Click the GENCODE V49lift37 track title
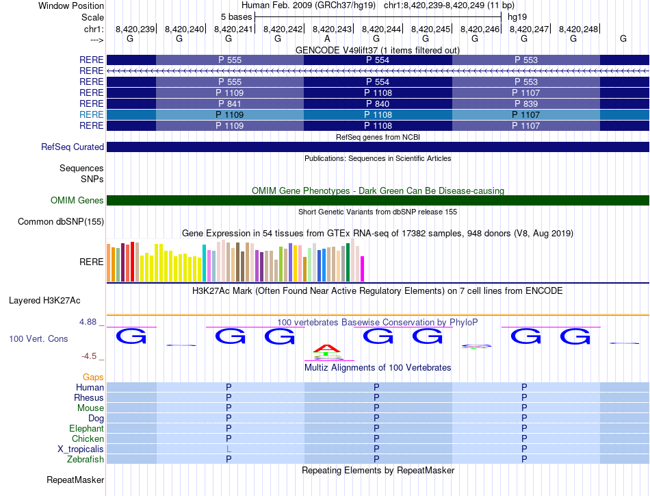 pos(377,50)
